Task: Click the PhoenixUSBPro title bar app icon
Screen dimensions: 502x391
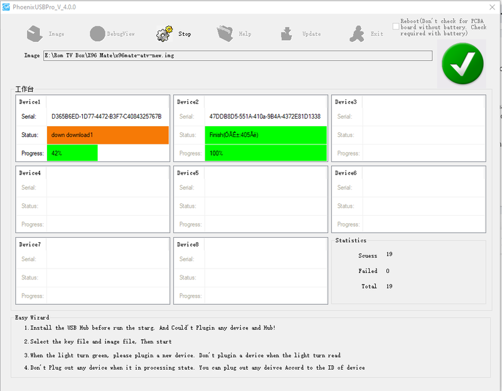Action: pos(6,7)
